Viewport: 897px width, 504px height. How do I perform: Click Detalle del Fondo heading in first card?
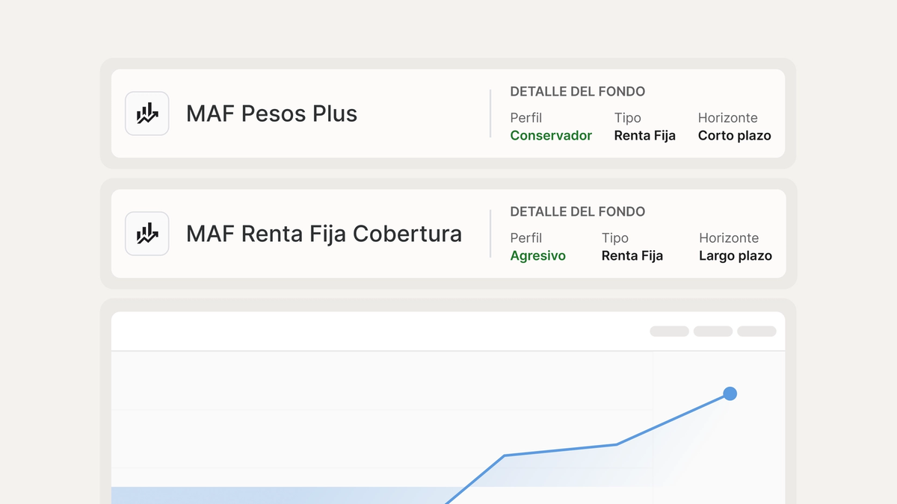click(x=577, y=92)
